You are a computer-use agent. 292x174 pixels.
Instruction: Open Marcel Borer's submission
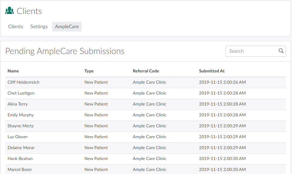(x=20, y=169)
